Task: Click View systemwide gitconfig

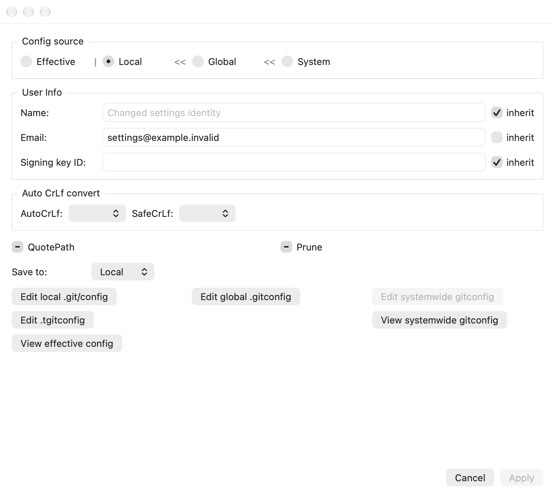Action: 440,320
